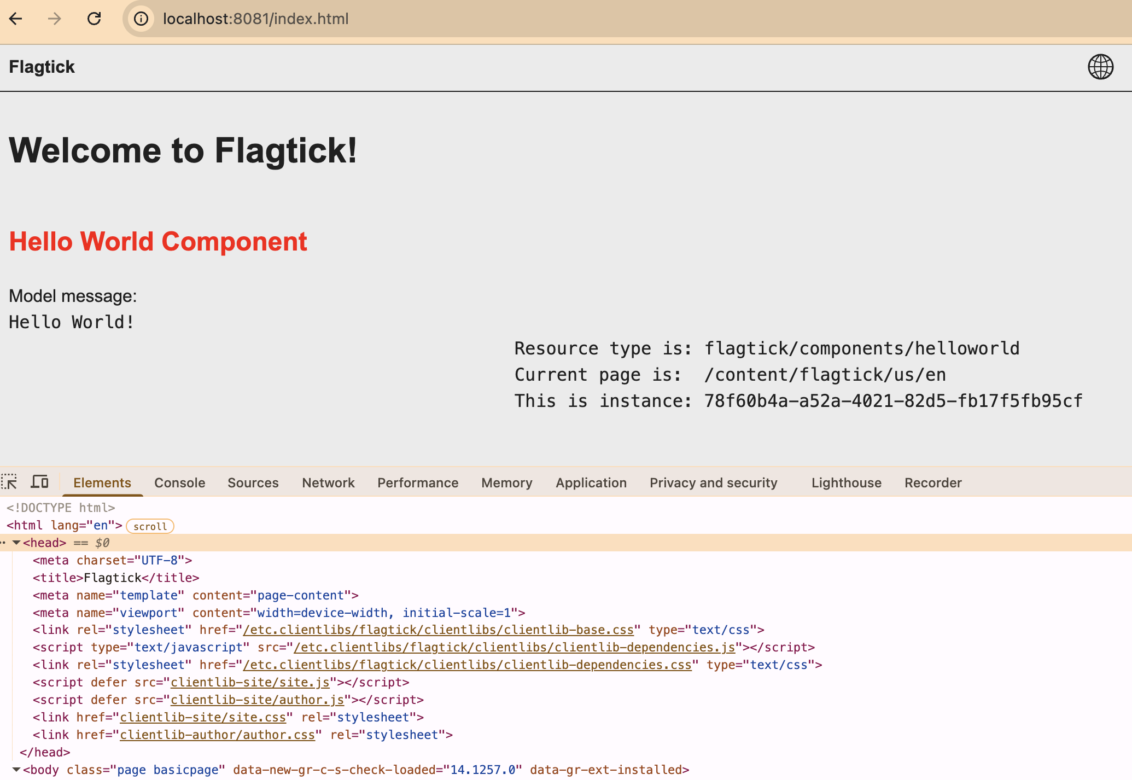Switch to the Console tab
1132x780 pixels.
[179, 482]
